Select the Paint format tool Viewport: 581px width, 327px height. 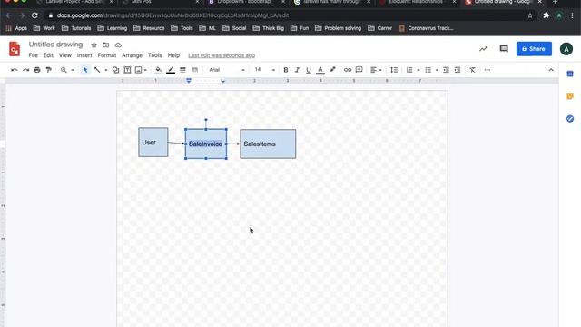tap(48, 70)
